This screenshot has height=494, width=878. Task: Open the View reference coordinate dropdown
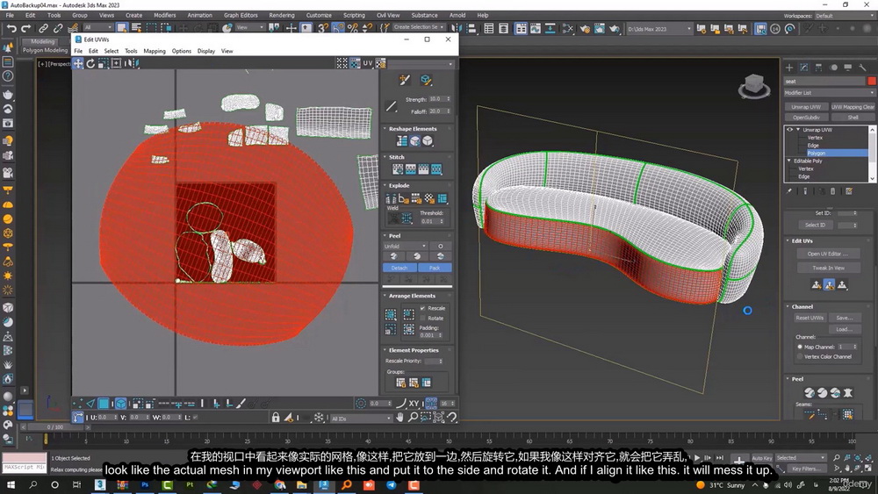click(249, 27)
